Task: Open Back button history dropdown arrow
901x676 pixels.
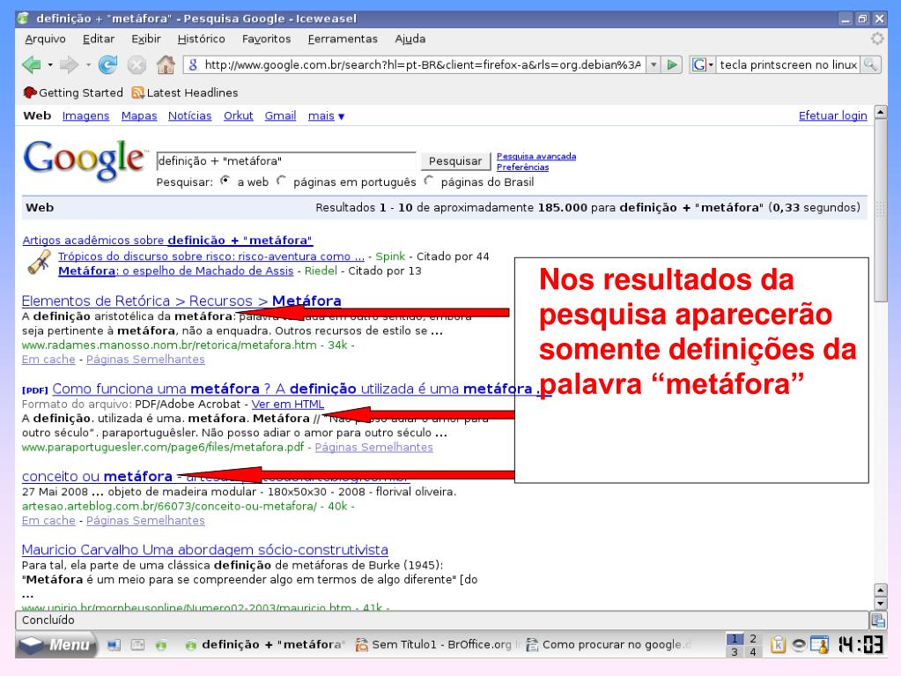Action: 50,65
